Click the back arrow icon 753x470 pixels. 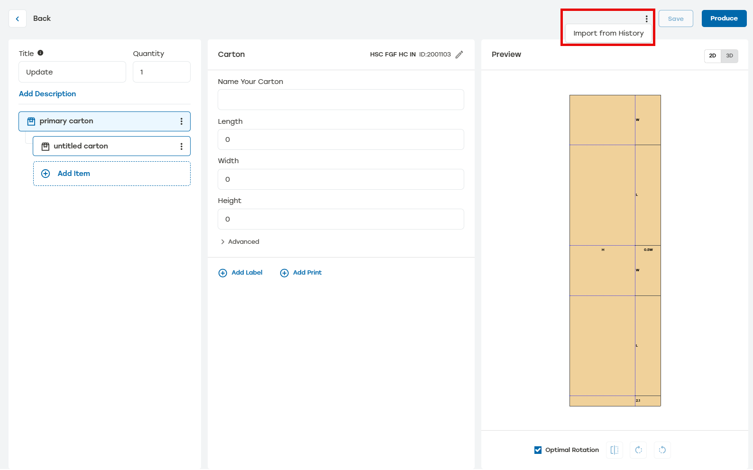(18, 19)
